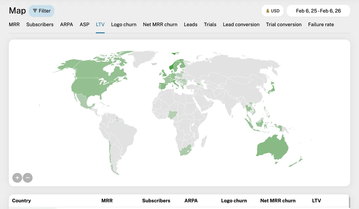Zoom out of the map using the minus icon
The height and width of the screenshot is (209, 359).
point(28,178)
